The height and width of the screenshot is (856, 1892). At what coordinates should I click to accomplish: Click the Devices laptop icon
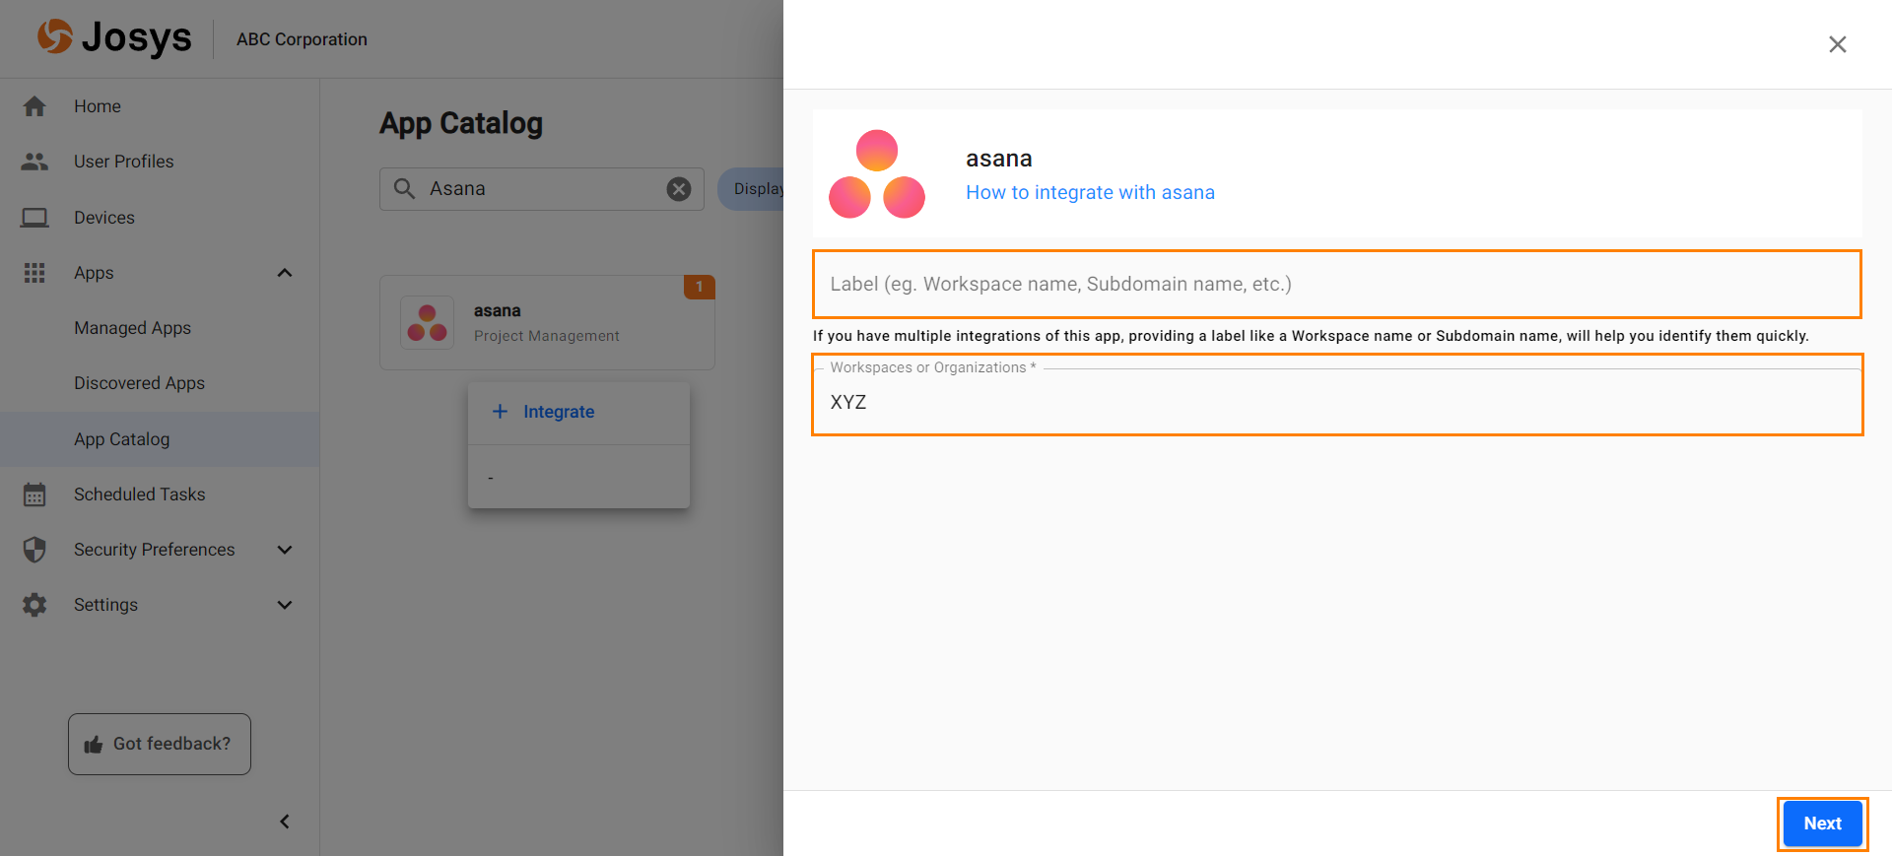point(34,218)
